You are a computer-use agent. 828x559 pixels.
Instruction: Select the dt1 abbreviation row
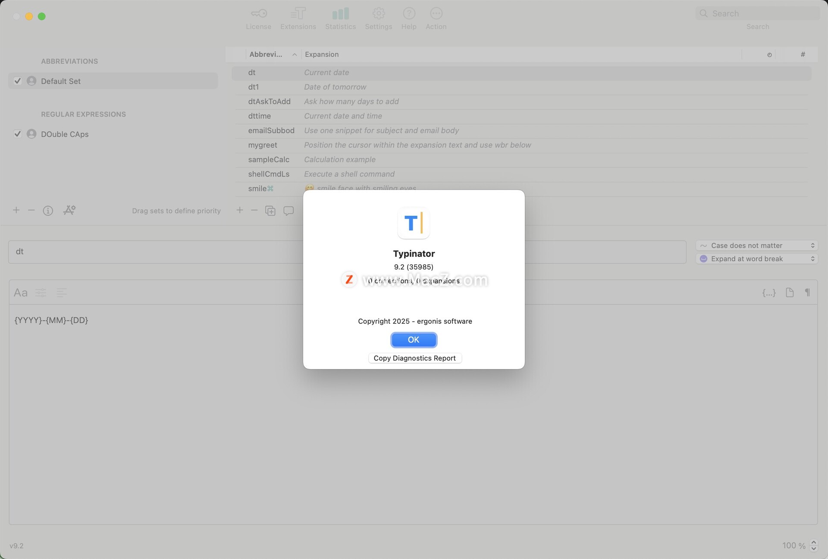tap(521, 87)
